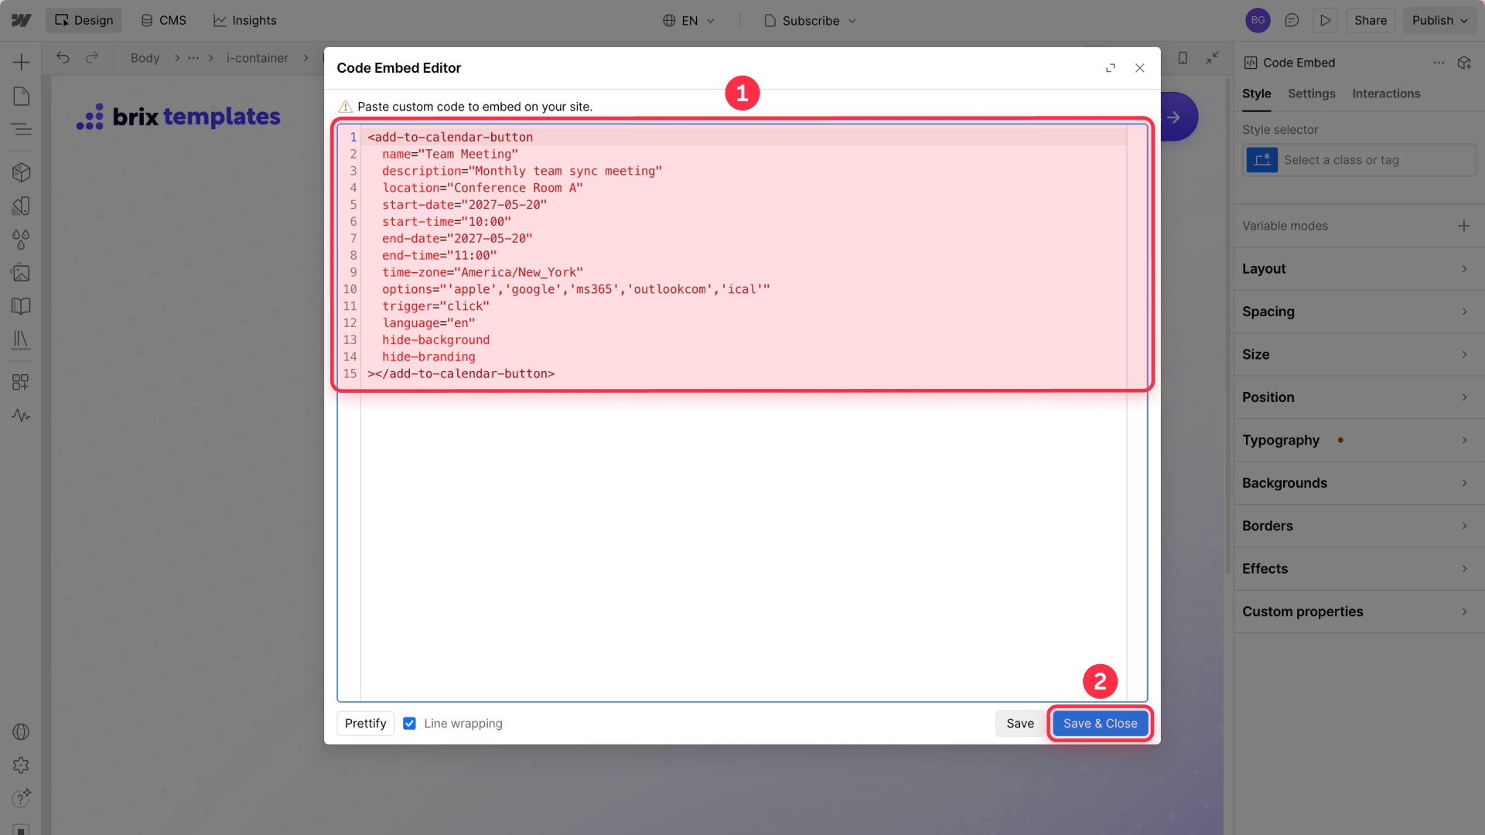The width and height of the screenshot is (1485, 835).
Task: Click the Share button
Action: [x=1370, y=21]
